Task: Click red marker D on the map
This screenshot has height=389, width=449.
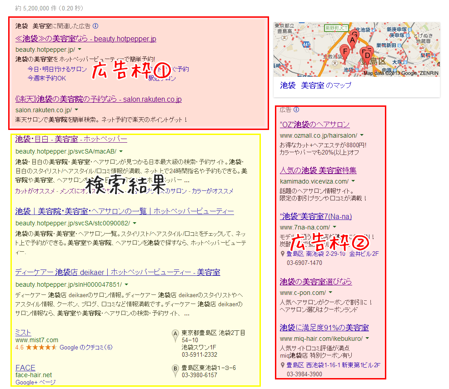Action: click(x=367, y=56)
